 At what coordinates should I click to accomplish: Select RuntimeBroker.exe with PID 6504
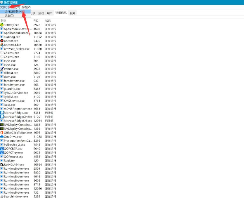[x=16, y=169]
